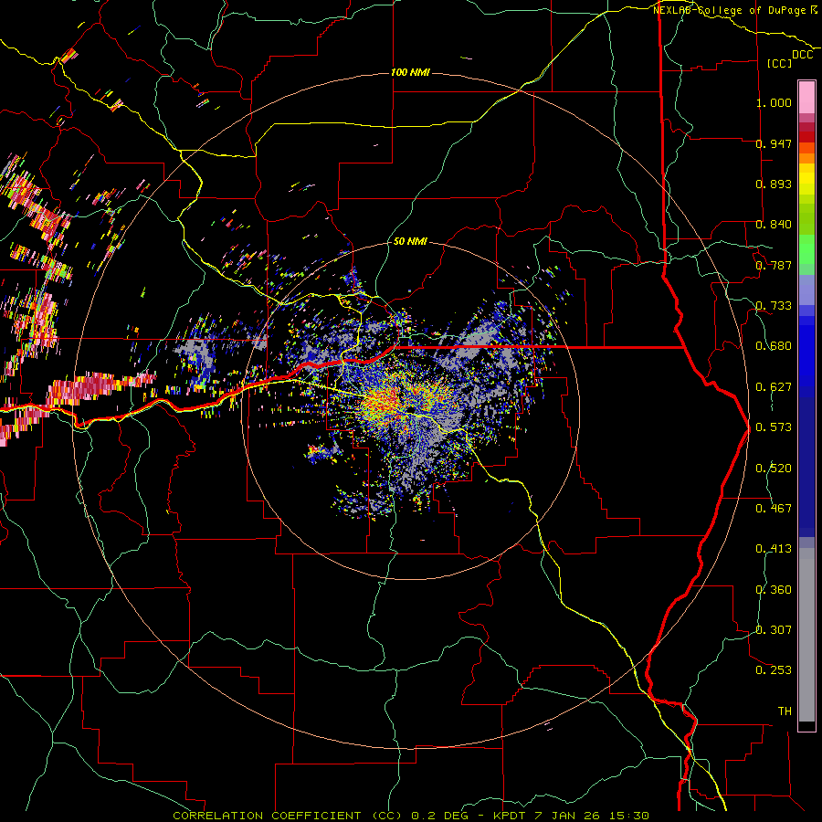Click the 0.520 color scale label
This screenshot has height=822, width=822.
tap(774, 469)
